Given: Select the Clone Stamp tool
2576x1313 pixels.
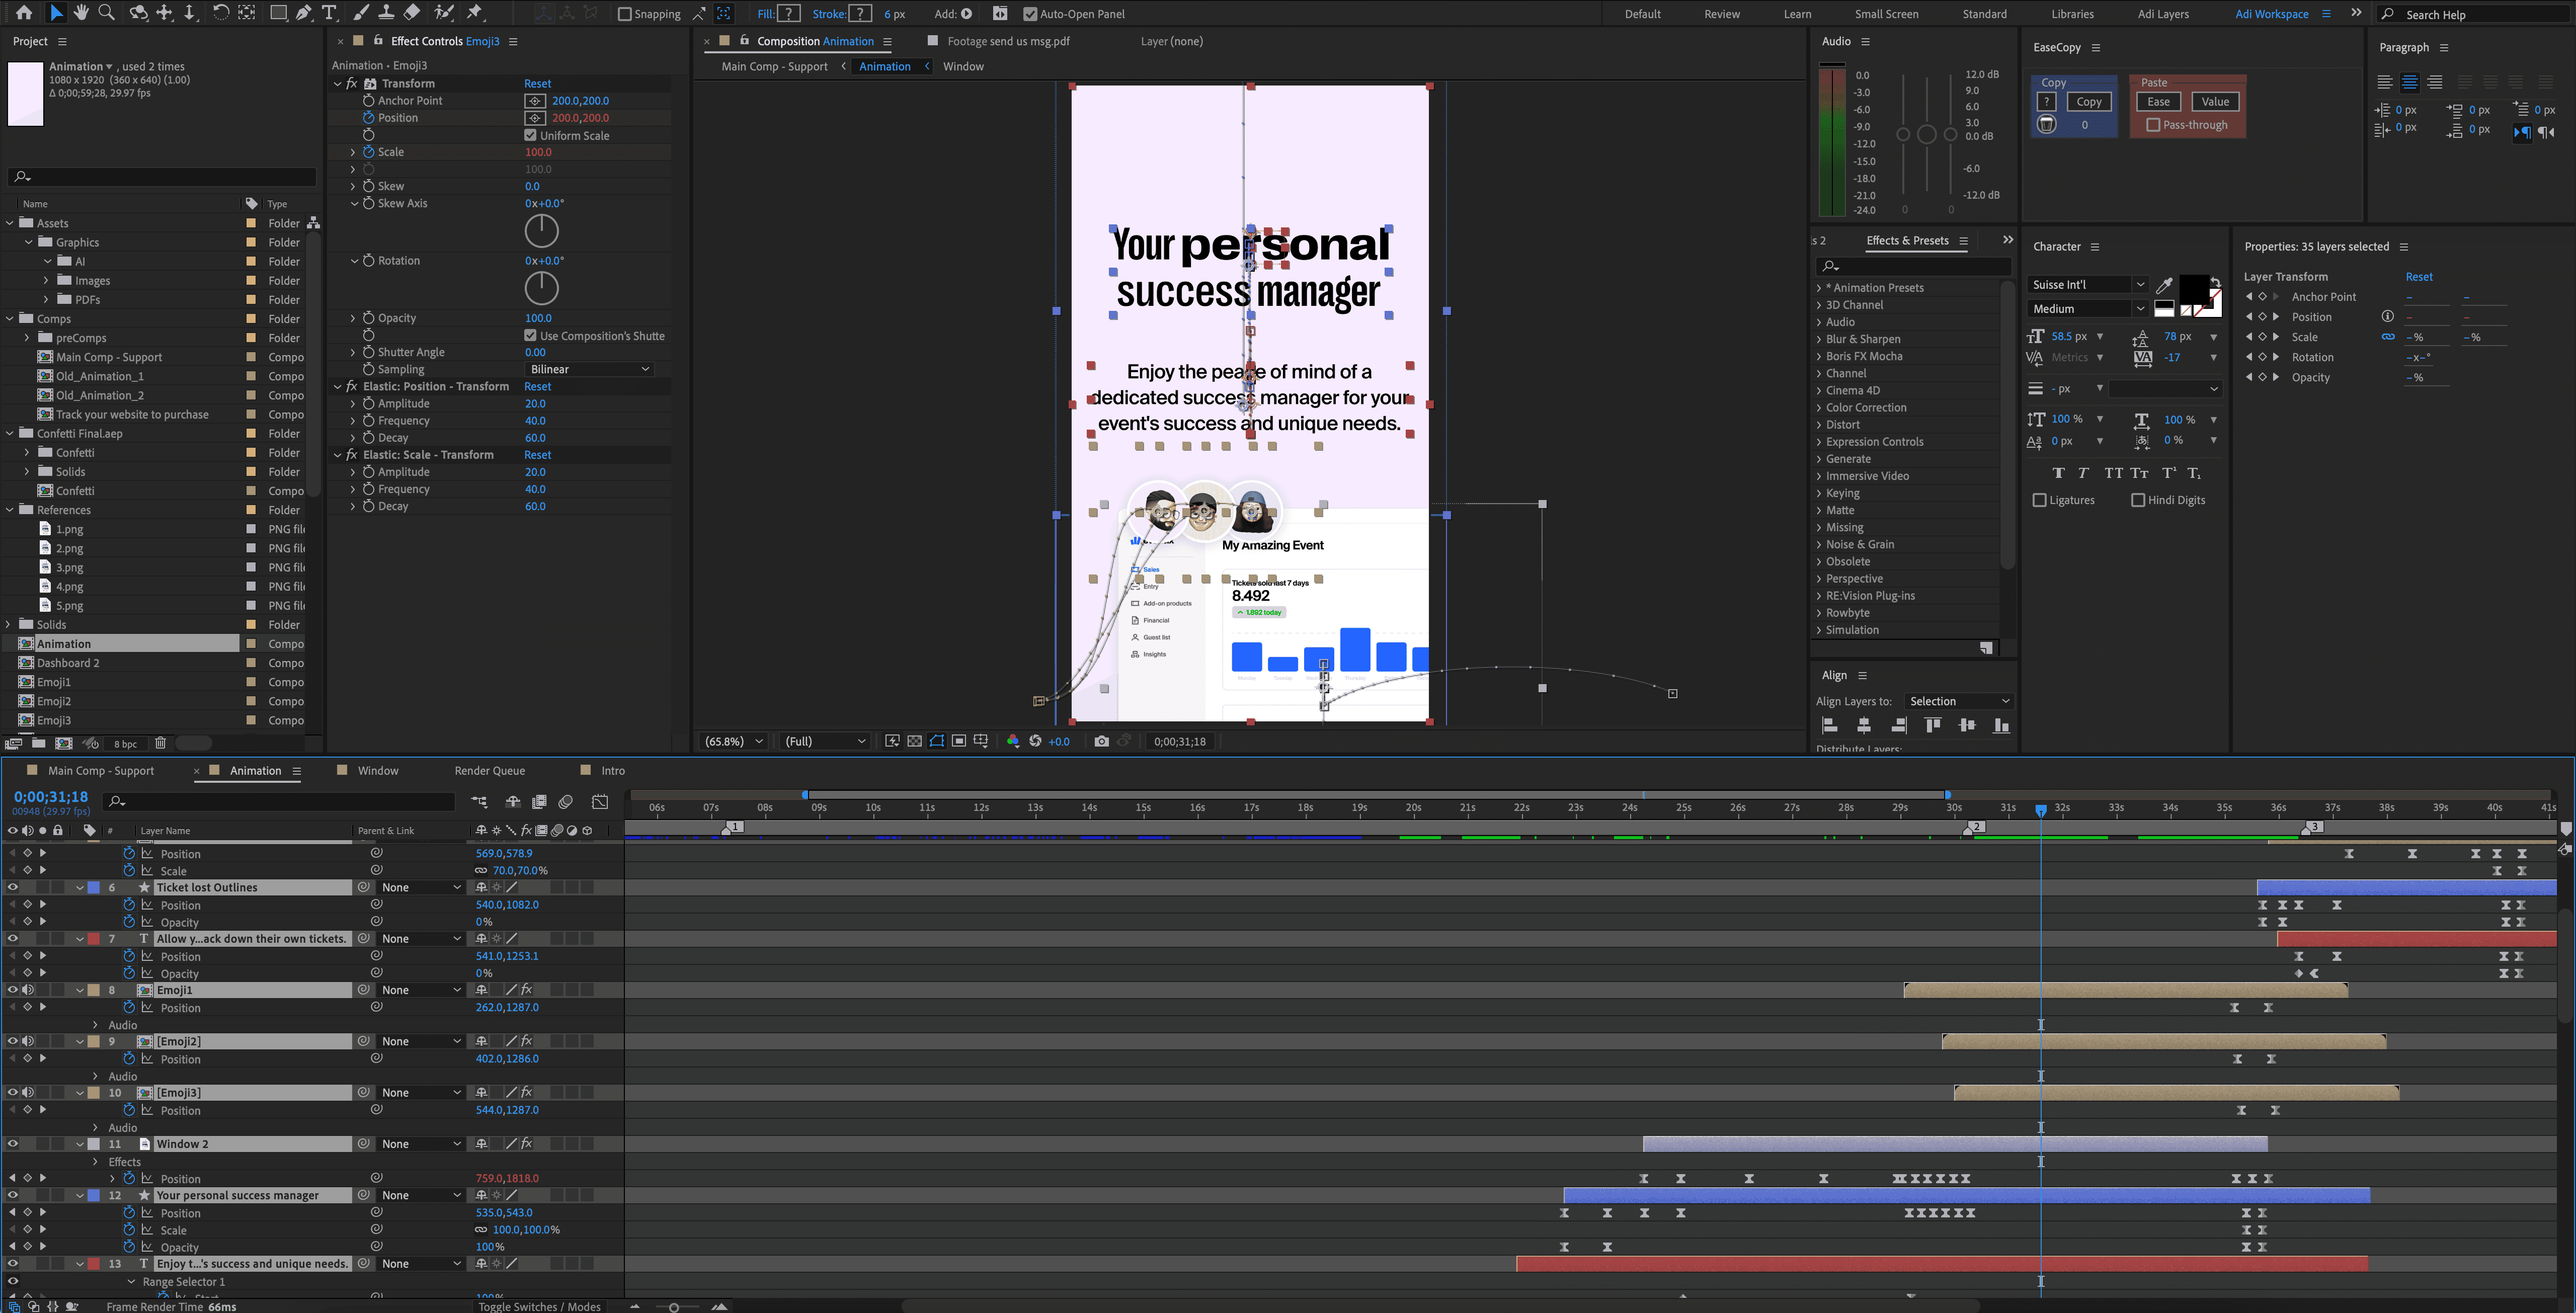Looking at the screenshot, I should (x=386, y=13).
